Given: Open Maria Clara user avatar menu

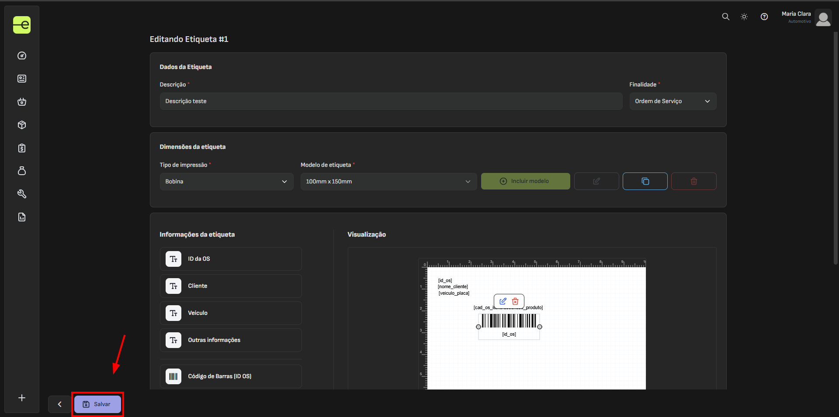Looking at the screenshot, I should pyautogui.click(x=823, y=18).
